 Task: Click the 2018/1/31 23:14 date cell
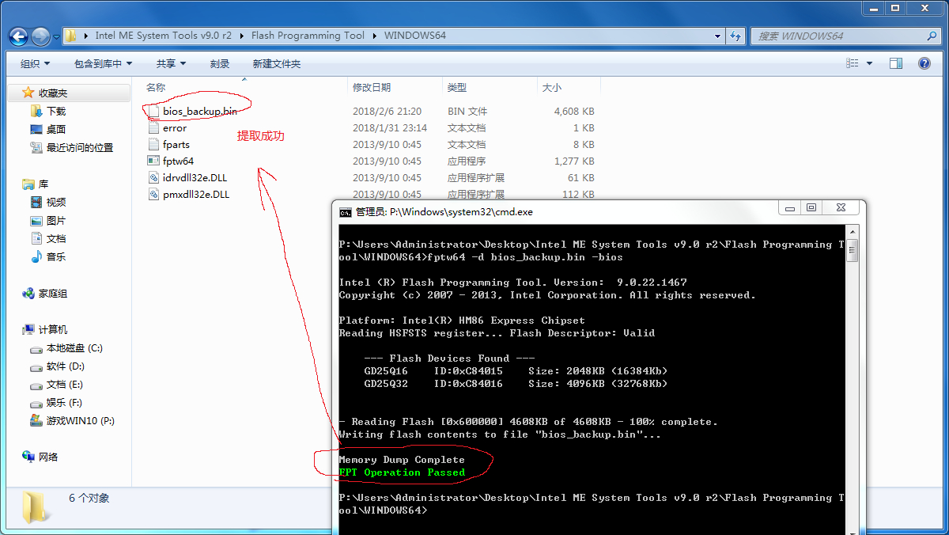pyautogui.click(x=390, y=128)
